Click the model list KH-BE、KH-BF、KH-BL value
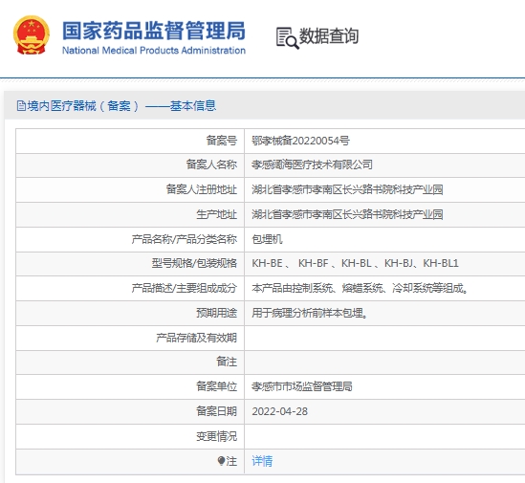 coord(355,263)
